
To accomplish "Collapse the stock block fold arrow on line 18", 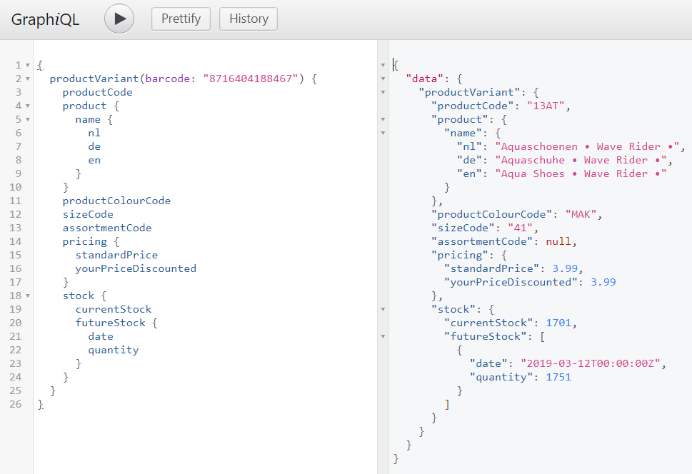I will click(27, 296).
